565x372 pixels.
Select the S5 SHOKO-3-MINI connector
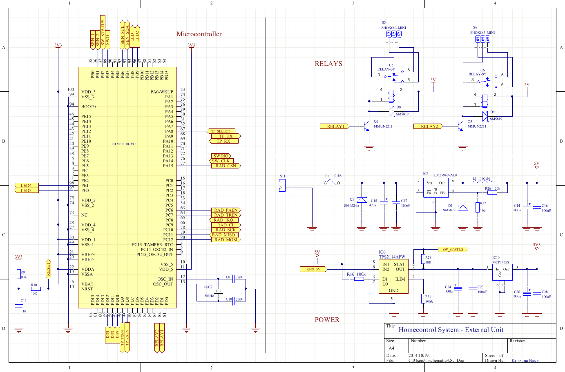(393, 35)
